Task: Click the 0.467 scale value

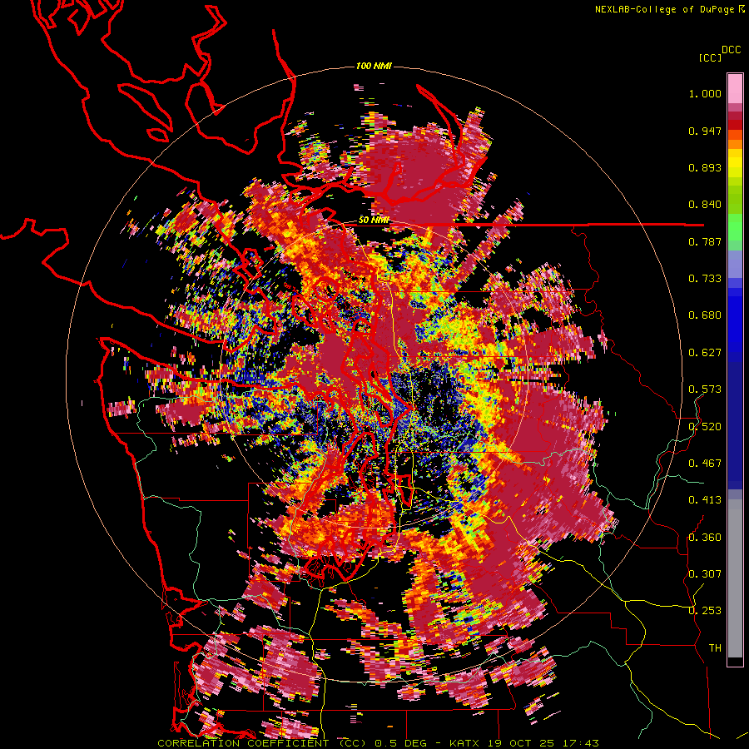Action: (x=705, y=463)
